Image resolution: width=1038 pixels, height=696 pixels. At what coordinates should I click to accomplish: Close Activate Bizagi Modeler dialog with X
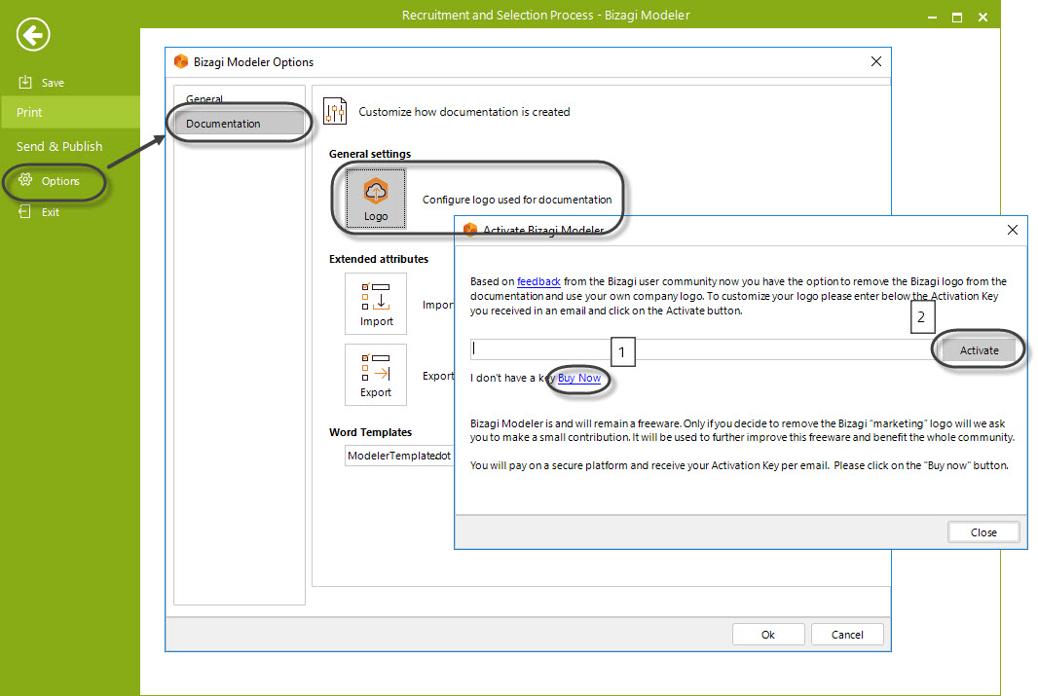click(1012, 230)
